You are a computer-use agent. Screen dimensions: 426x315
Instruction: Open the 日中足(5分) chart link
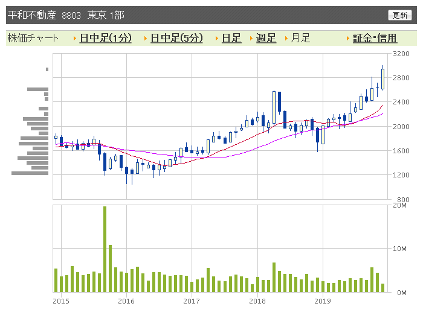pos(176,38)
